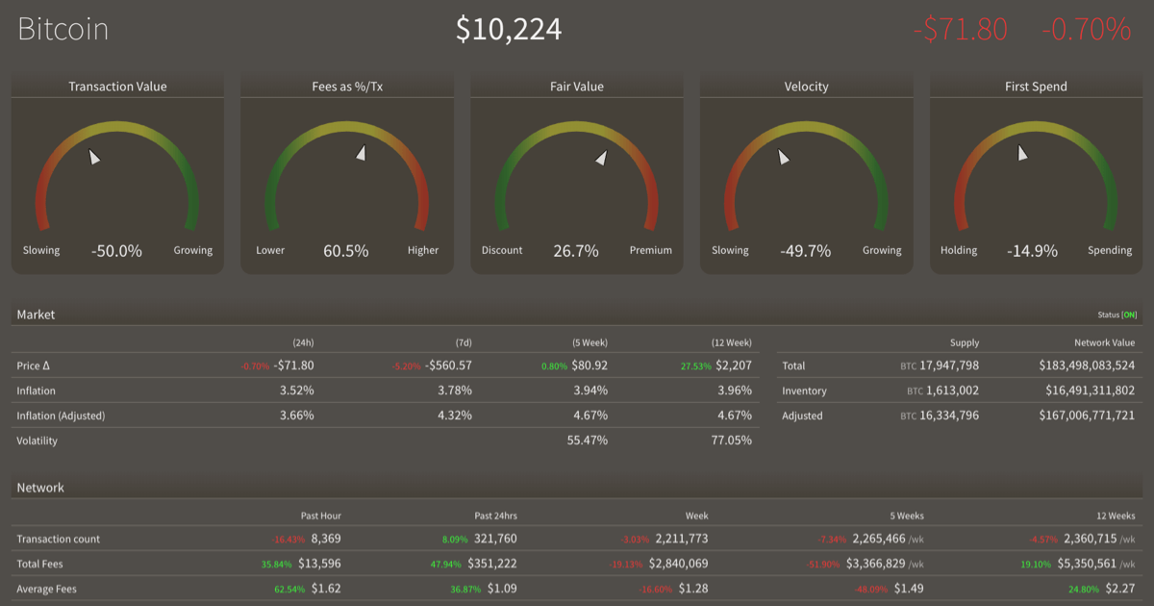Click the green 'Growing' gauge label
1154x606 pixels.
[192, 250]
